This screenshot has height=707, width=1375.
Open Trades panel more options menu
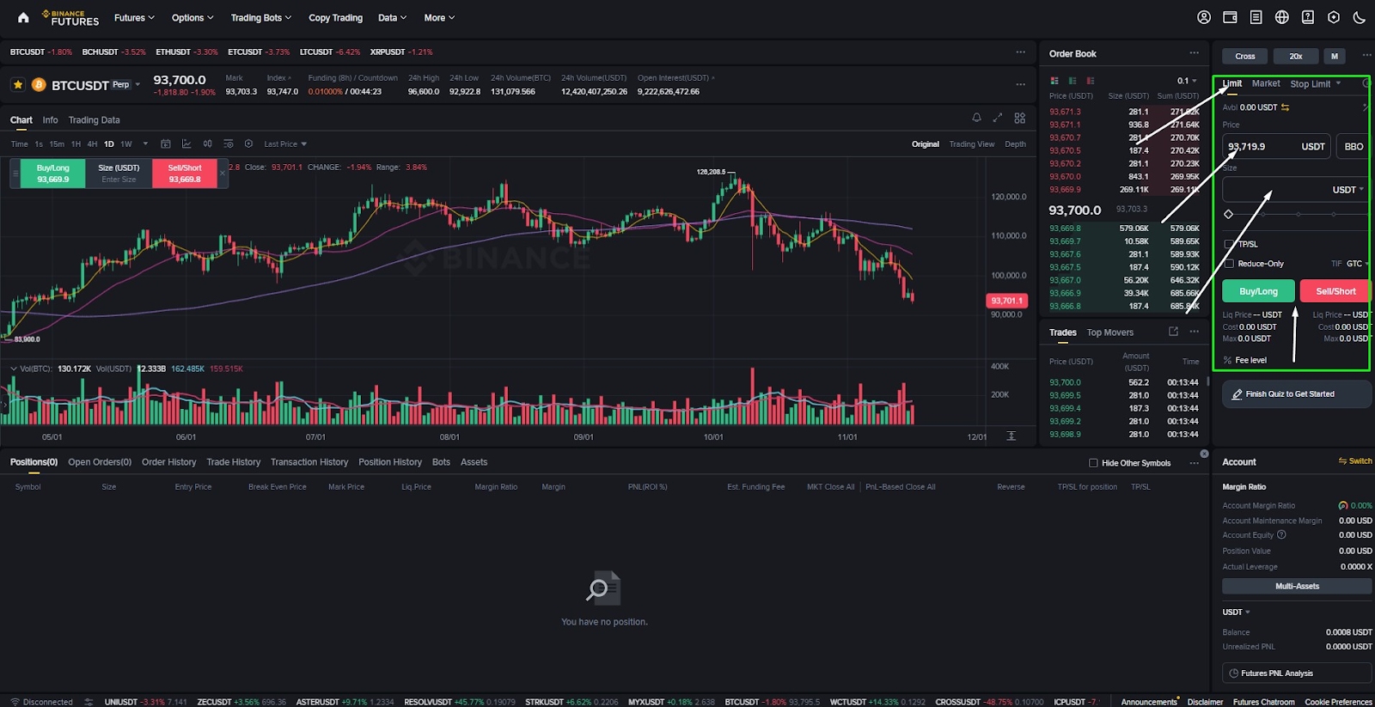click(x=1194, y=332)
